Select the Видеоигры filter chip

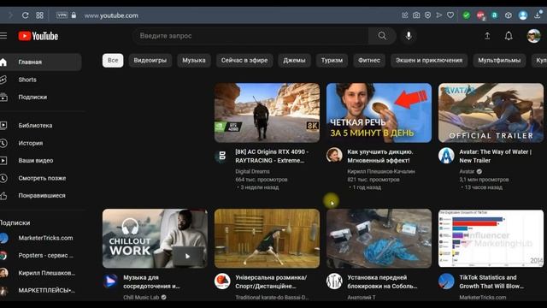(x=150, y=61)
